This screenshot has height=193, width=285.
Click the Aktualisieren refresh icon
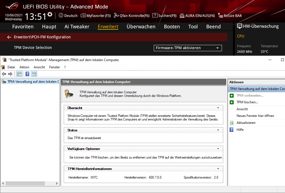tap(232, 123)
